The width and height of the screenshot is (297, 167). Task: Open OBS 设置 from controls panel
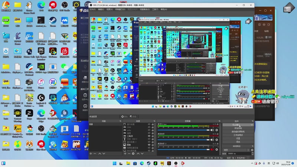(238, 138)
